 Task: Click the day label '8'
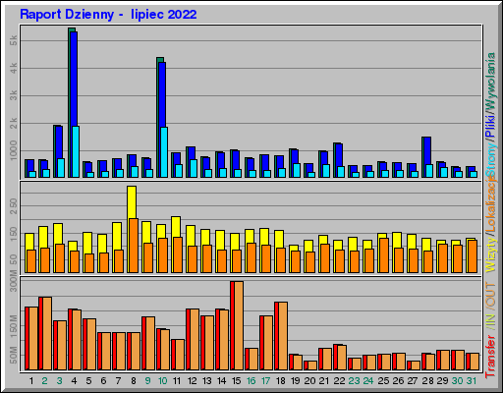134,381
